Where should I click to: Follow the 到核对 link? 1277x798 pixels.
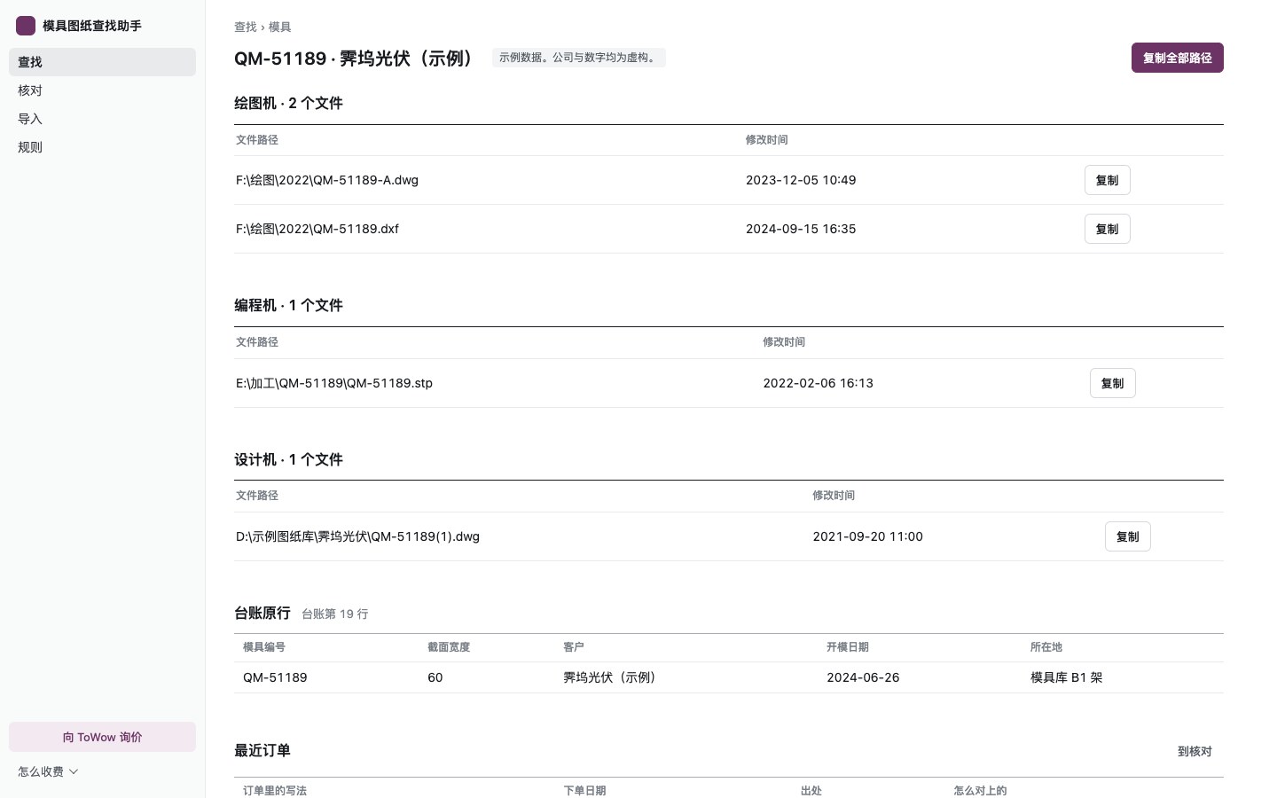tap(1195, 751)
